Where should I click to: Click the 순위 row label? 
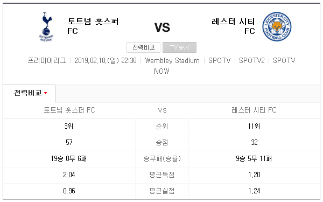point(162,127)
